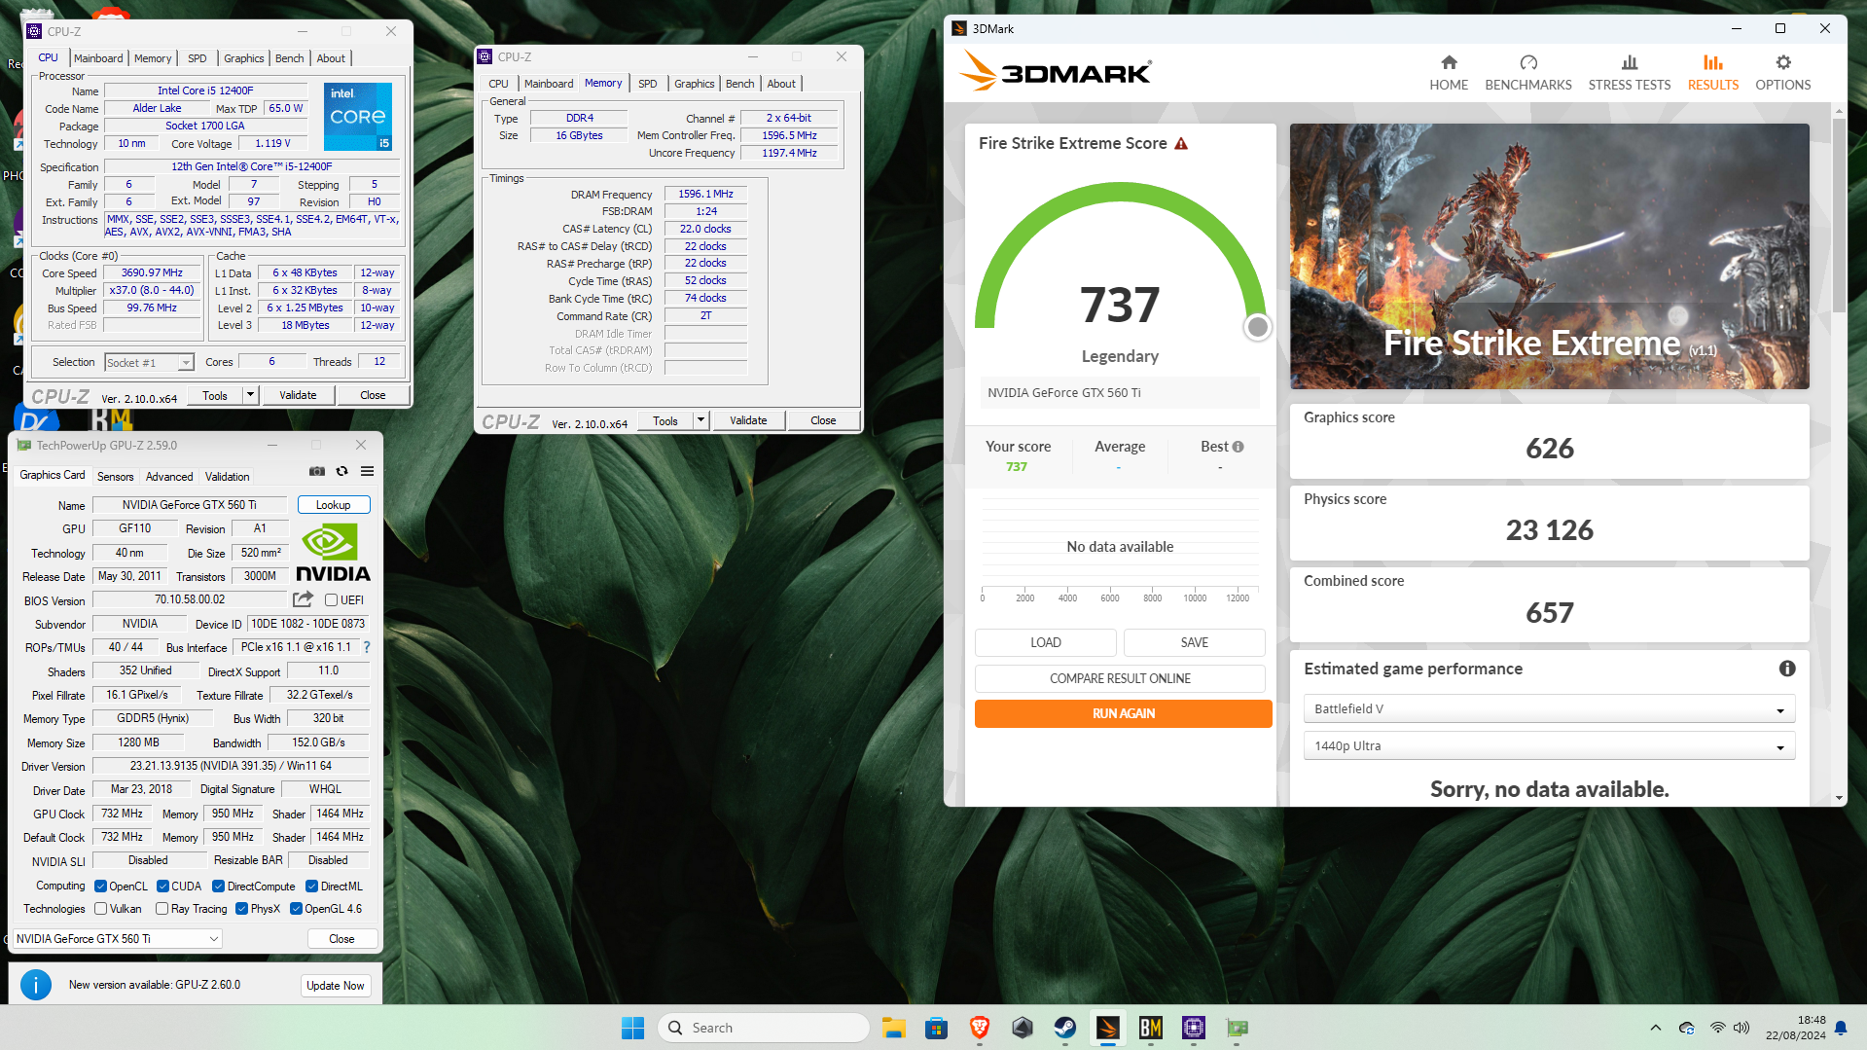The image size is (1867, 1050).
Task: Click the taskbar Search box
Action: [764, 1028]
